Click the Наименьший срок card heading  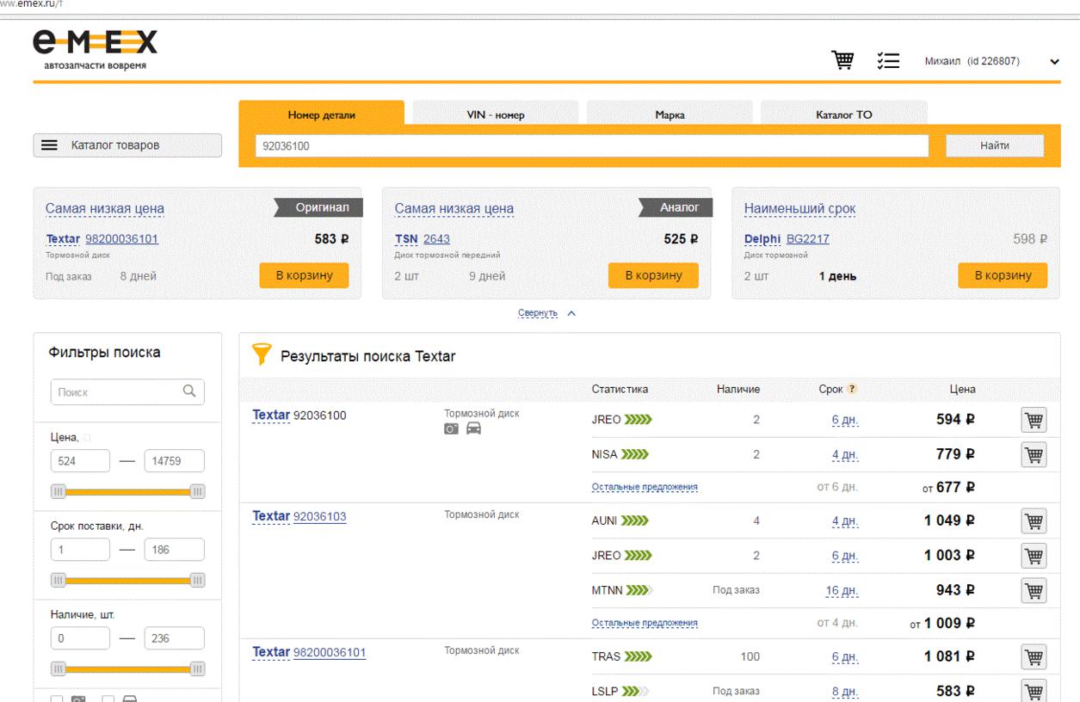pyautogui.click(x=799, y=209)
